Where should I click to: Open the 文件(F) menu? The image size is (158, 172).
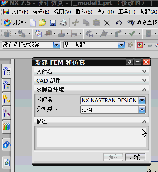point(20,12)
